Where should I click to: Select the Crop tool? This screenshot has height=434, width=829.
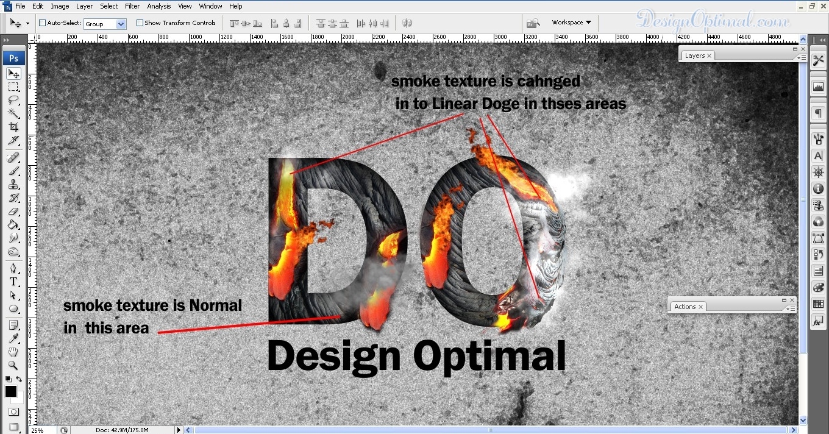pyautogui.click(x=13, y=127)
